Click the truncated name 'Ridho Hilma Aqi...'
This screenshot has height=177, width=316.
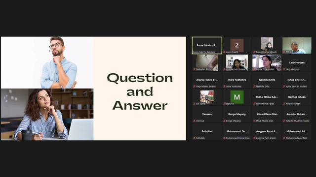267,97
